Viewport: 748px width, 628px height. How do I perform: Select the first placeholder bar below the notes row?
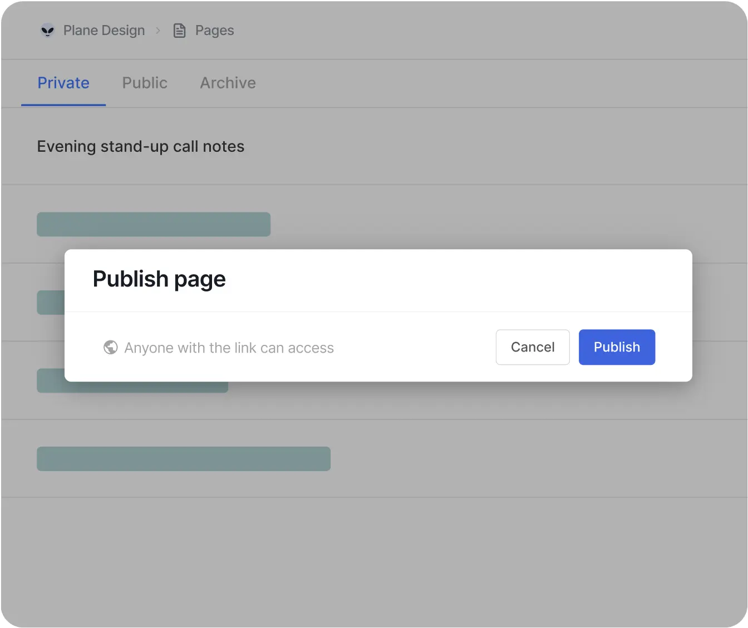tap(154, 224)
